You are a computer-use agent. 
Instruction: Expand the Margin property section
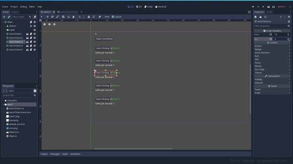coord(272,49)
